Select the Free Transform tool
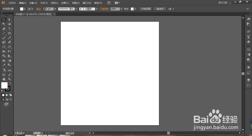The image size is (252, 136). [9, 51]
